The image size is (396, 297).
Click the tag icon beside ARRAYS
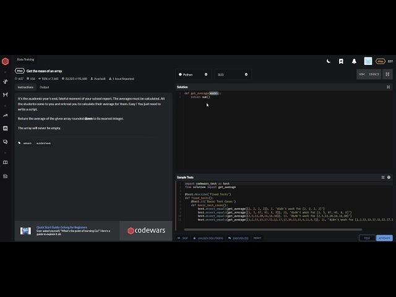[x=19, y=143]
